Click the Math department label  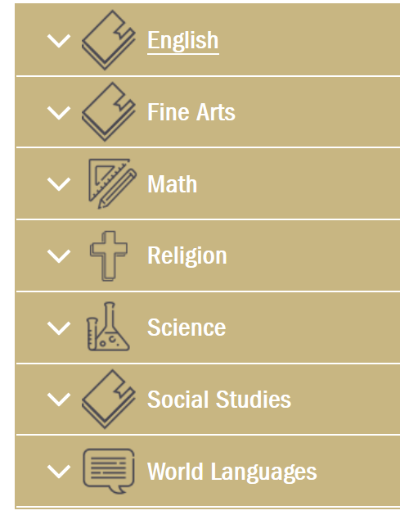[173, 184]
